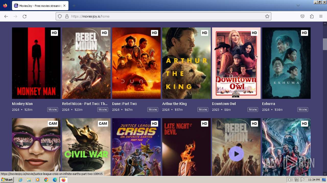Viewport: 327px width, 183px height.
Task: Click the Rebel Moon - Part Two title link
Action: click(85, 104)
